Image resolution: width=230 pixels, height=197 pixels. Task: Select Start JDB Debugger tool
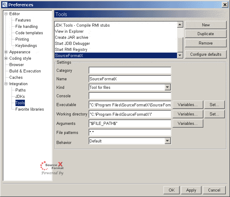116,44
